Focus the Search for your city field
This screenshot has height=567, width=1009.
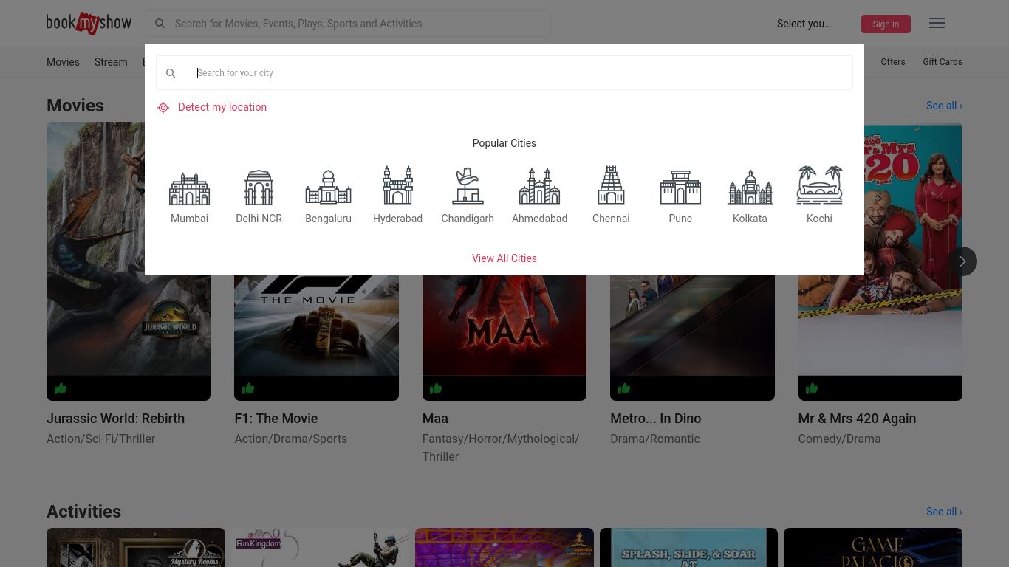pos(504,73)
